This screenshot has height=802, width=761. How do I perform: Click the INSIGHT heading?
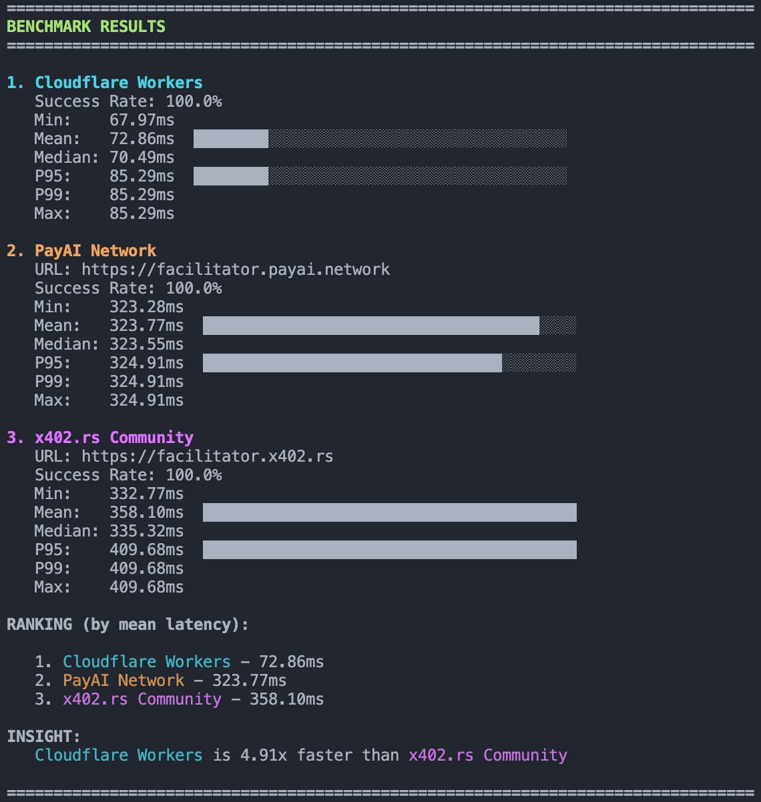click(x=43, y=737)
